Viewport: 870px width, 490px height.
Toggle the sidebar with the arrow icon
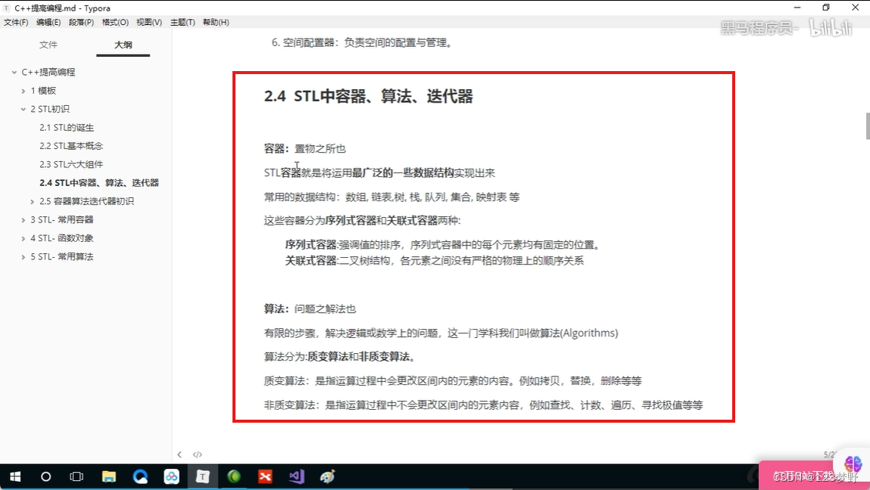[179, 454]
